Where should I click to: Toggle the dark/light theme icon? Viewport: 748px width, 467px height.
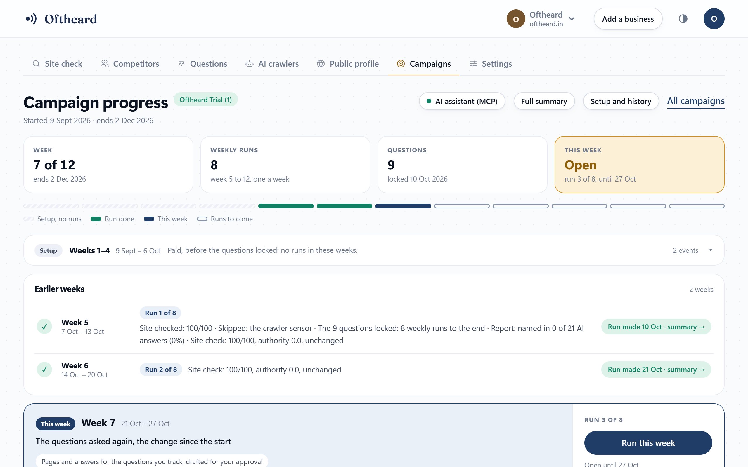coord(683,19)
